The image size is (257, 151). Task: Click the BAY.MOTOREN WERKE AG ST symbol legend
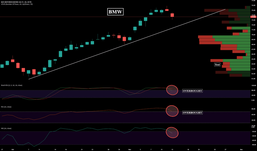pos(16,2)
